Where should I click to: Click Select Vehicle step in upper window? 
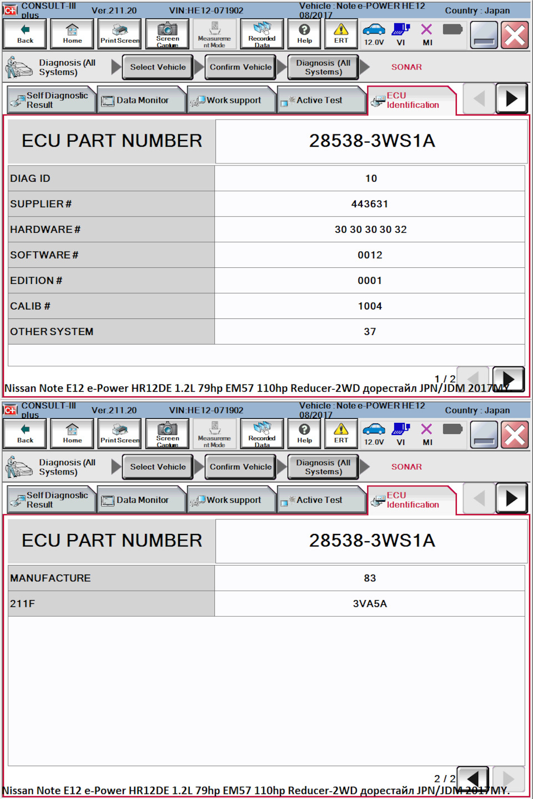coord(158,67)
